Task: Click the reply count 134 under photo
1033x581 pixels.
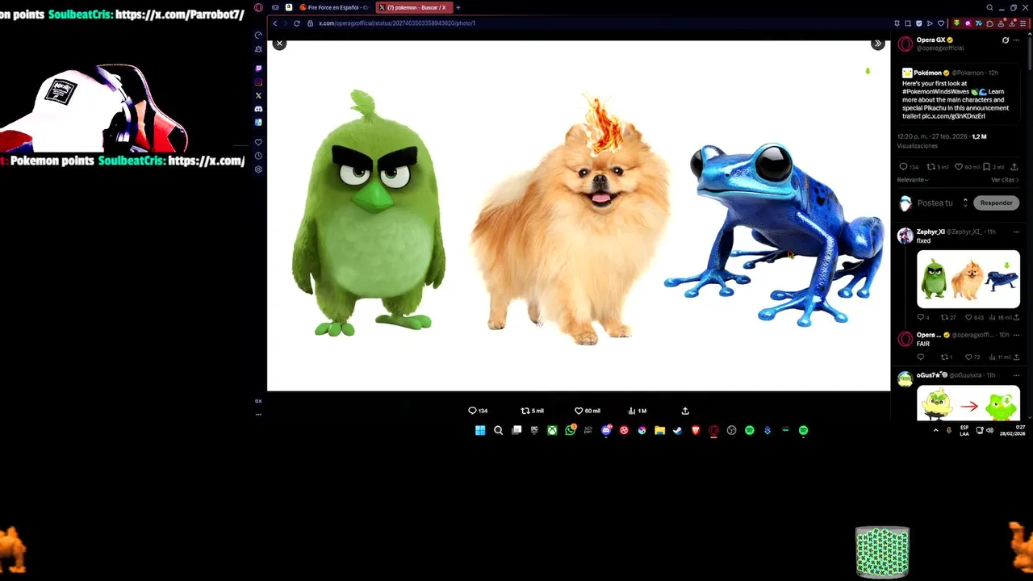Action: coord(478,411)
